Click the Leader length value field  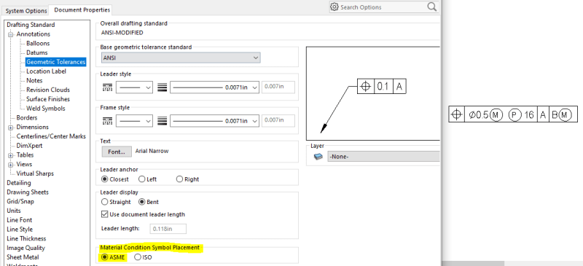pyautogui.click(x=168, y=229)
